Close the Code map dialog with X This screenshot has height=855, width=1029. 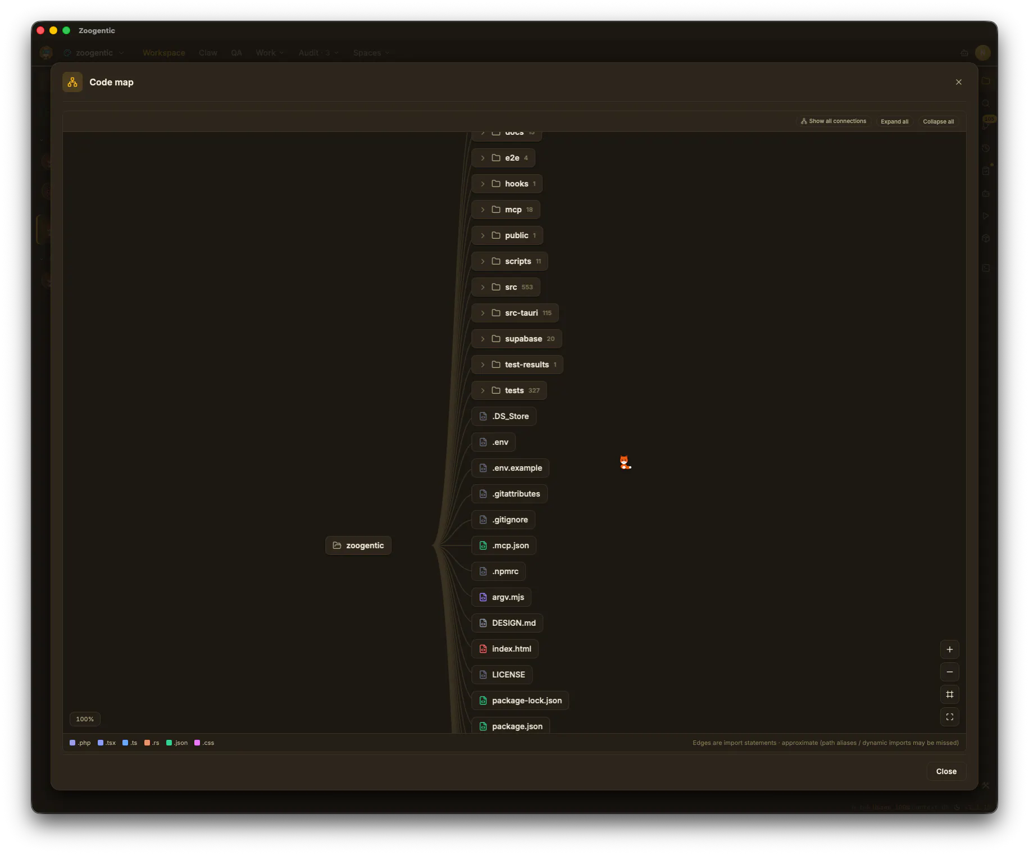point(958,82)
